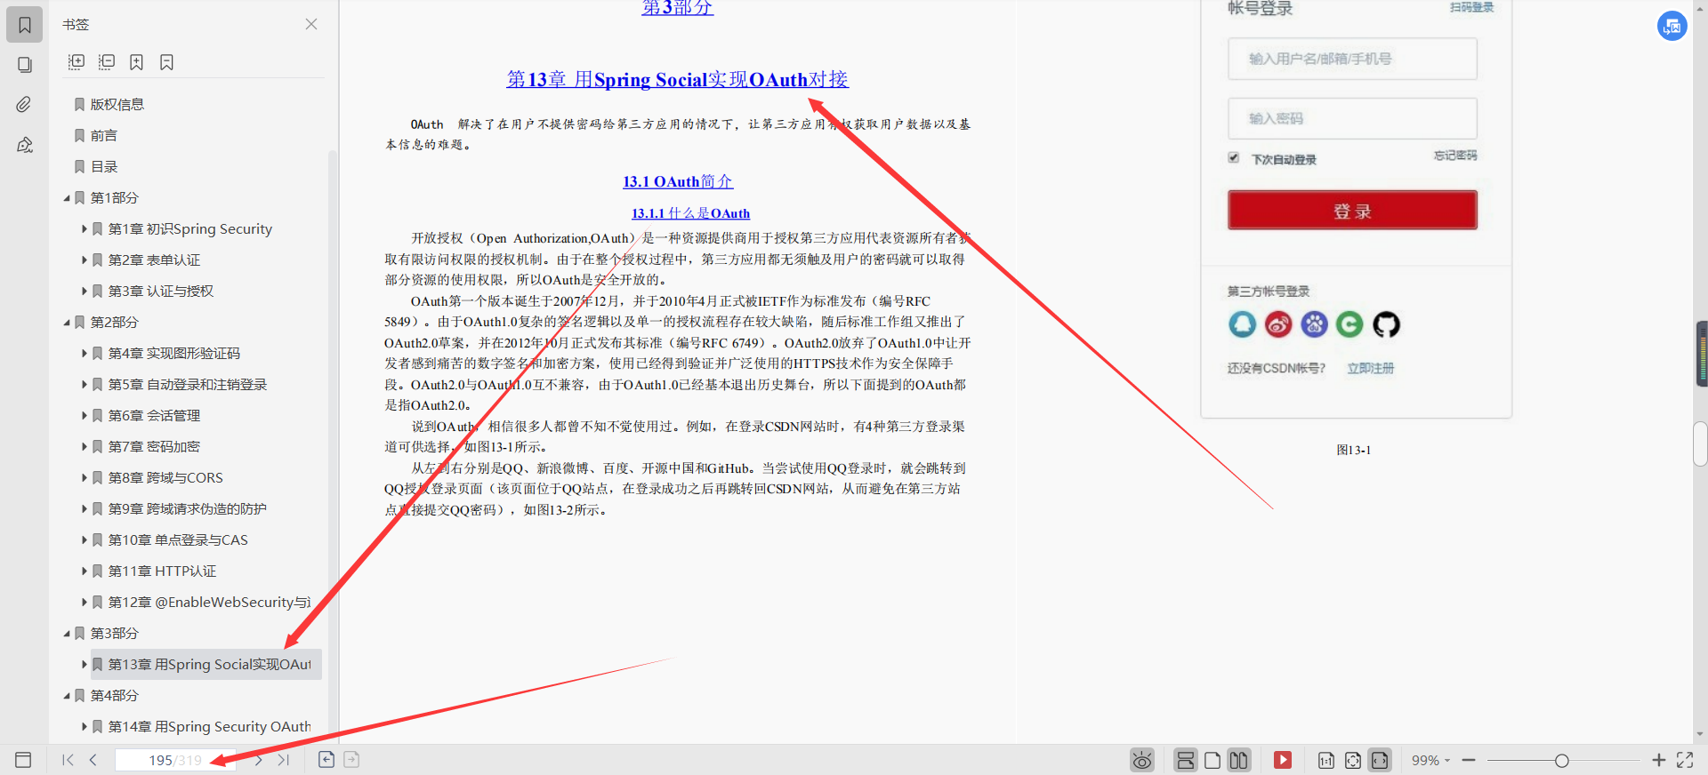Image resolution: width=1708 pixels, height=775 pixels.
Task: Select 第14章 用Spring Security OAuth bookmark
Action: [209, 727]
